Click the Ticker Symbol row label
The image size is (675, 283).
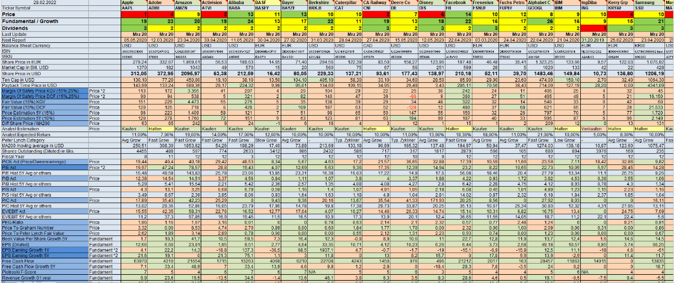coord(44,8)
